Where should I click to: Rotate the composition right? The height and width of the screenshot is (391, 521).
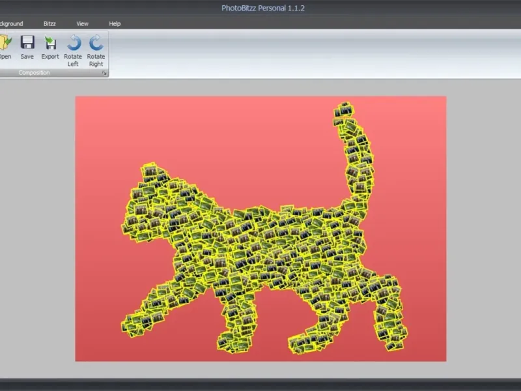click(96, 51)
